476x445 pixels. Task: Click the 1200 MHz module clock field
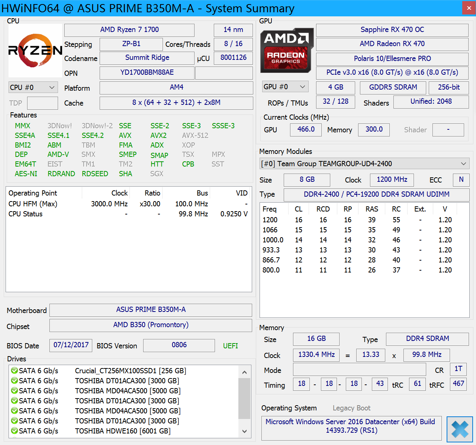point(392,180)
